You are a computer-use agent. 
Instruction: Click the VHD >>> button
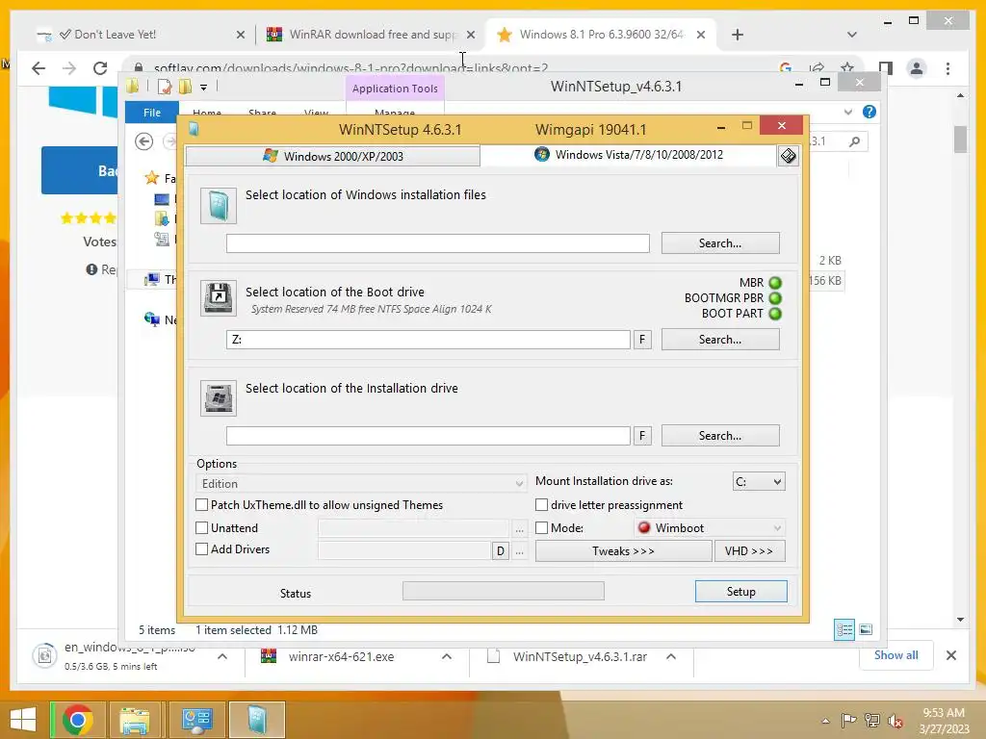click(x=749, y=551)
